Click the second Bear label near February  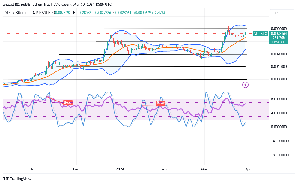click(x=160, y=103)
